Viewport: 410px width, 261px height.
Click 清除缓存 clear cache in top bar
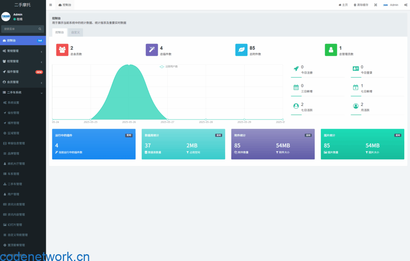361,5
